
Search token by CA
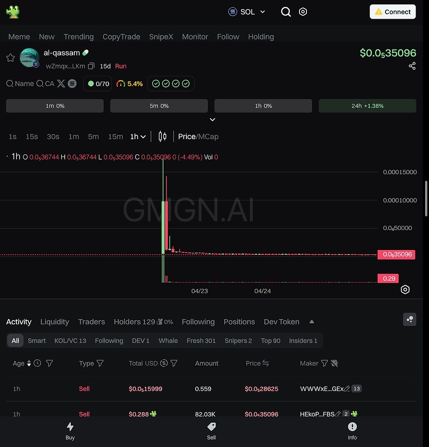pyautogui.click(x=45, y=83)
